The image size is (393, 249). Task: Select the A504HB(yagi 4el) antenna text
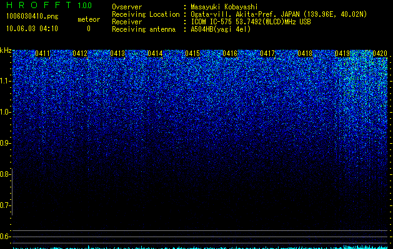point(221,29)
